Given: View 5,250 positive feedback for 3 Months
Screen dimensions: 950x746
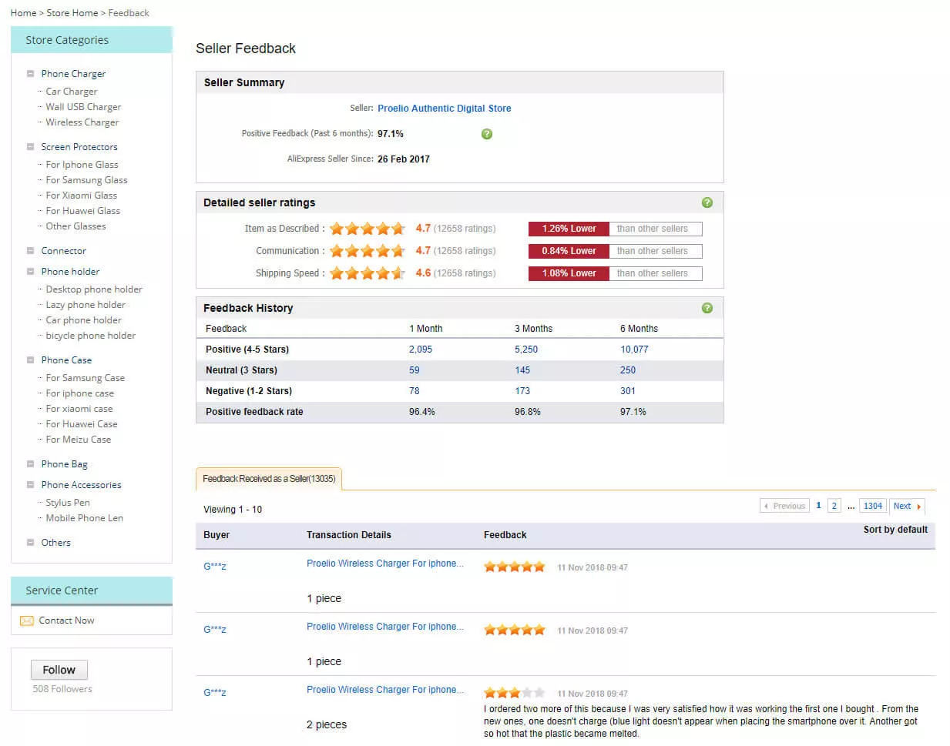Looking at the screenshot, I should [x=526, y=350].
